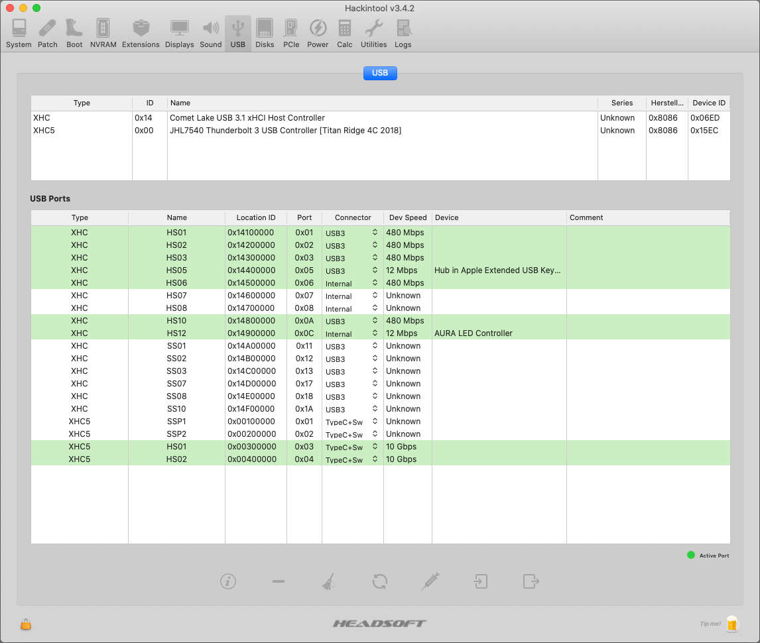
Task: Click the blue USB tab button
Action: tap(380, 73)
